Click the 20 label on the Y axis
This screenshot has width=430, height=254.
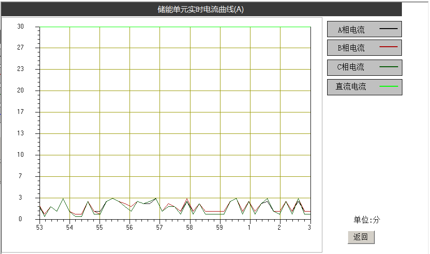click(x=20, y=91)
